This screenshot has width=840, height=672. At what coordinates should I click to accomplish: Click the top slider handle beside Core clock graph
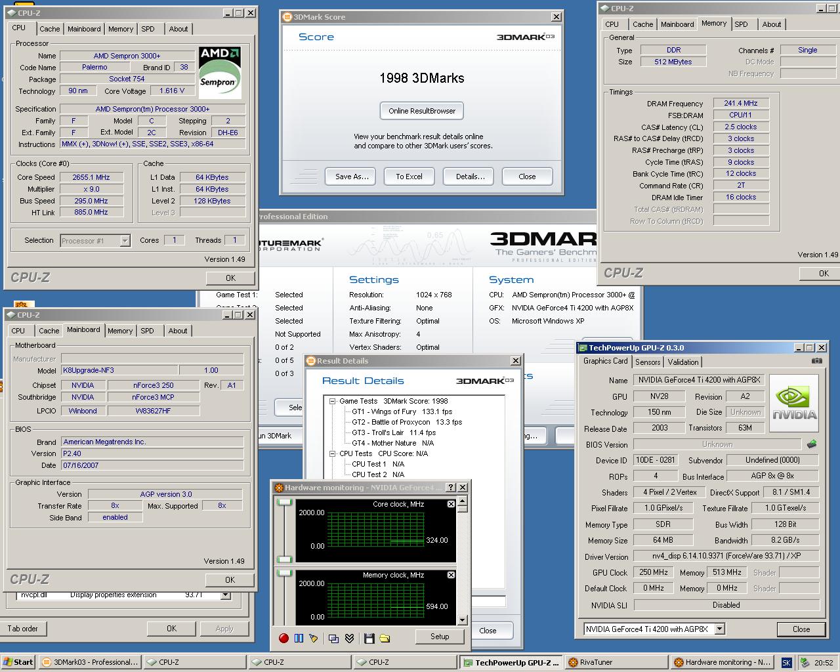pyautogui.click(x=284, y=502)
